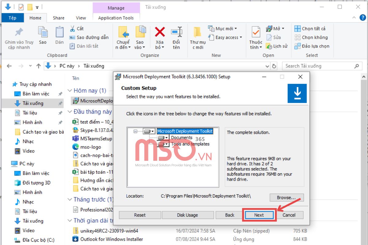Click PC này in the address breadcrumb
This screenshot has width=368, height=245.
point(67,66)
